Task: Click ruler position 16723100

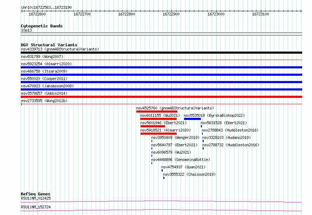Action: 260,14
